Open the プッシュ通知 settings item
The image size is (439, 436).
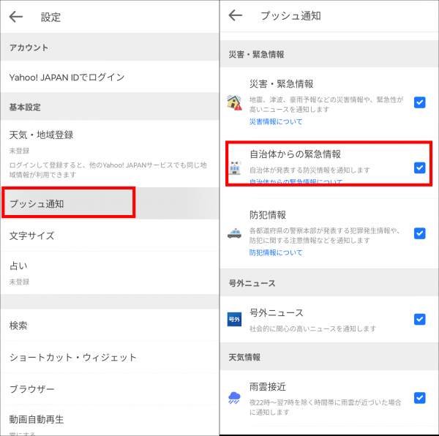tap(110, 203)
